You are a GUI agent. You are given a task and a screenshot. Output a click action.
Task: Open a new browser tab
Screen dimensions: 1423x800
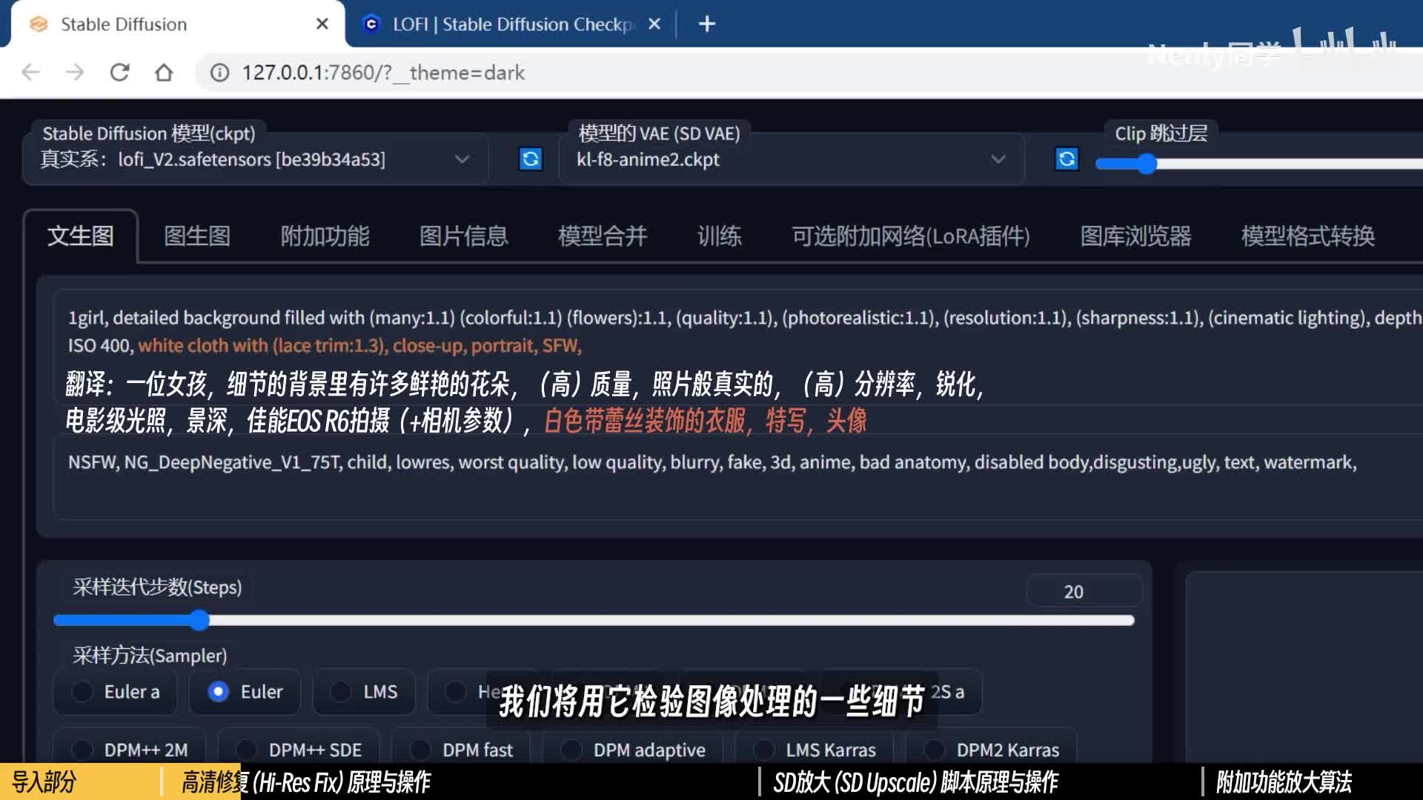pos(706,24)
